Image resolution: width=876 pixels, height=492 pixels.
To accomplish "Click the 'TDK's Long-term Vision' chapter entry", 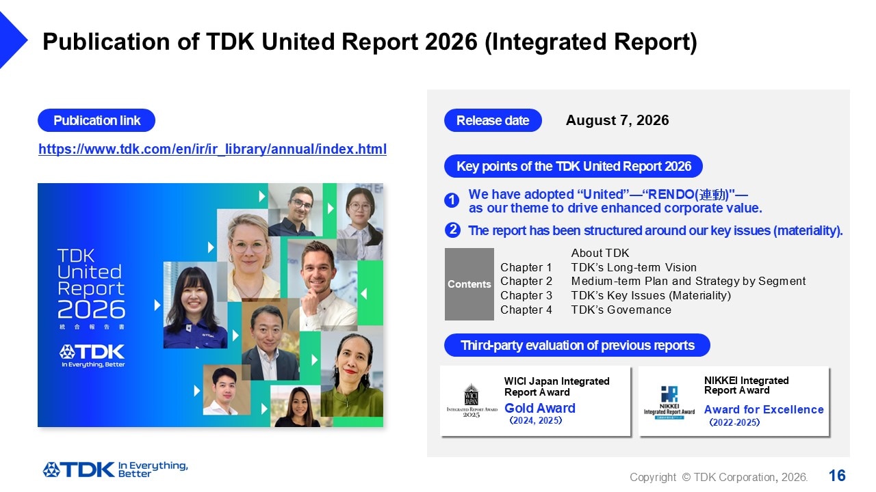I will (634, 267).
